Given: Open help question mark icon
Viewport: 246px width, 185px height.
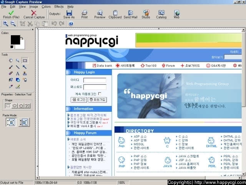Looking at the screenshot, I should 71,24.
